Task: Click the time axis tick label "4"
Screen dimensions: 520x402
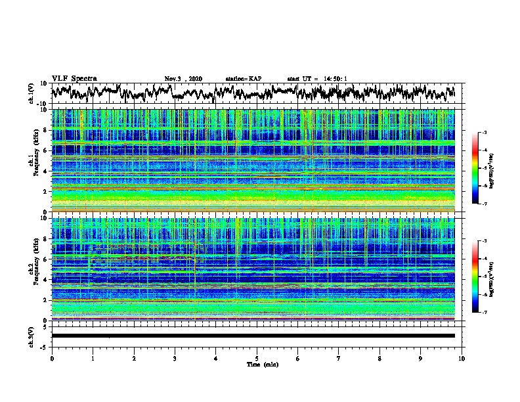Action: [216, 359]
